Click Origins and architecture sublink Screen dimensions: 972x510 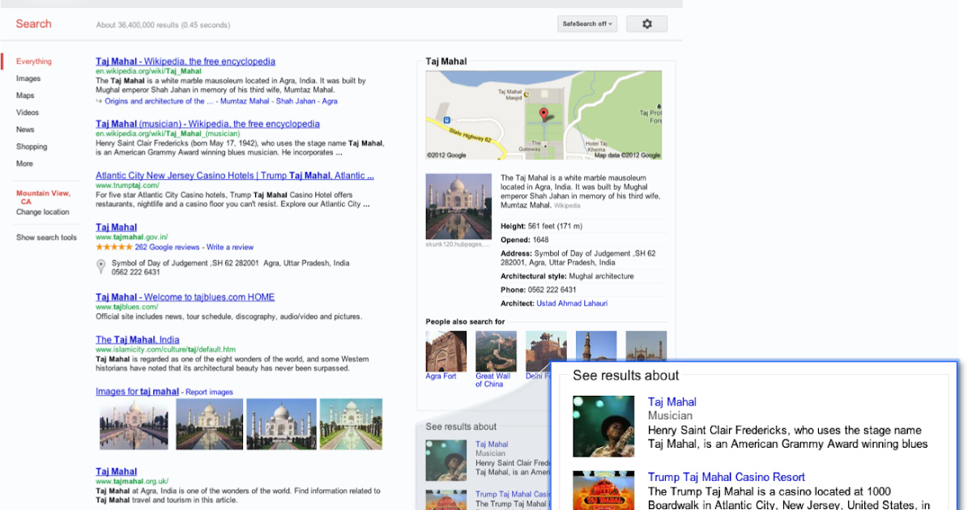pyautogui.click(x=159, y=101)
